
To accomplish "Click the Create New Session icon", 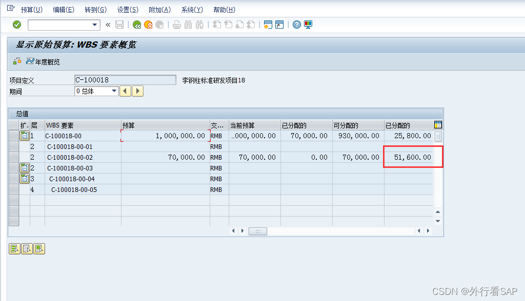I will click(268, 25).
